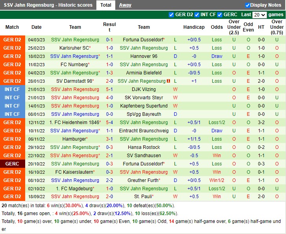The height and width of the screenshot is (234, 286).
Task: Open the Karlsruher SC team link
Action: click(x=74, y=48)
